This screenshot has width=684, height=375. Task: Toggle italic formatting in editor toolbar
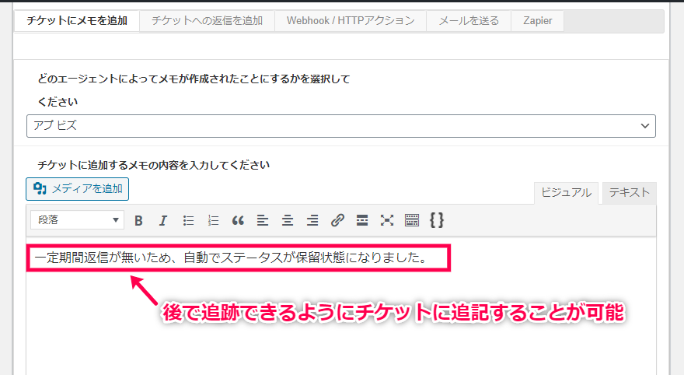pos(163,220)
